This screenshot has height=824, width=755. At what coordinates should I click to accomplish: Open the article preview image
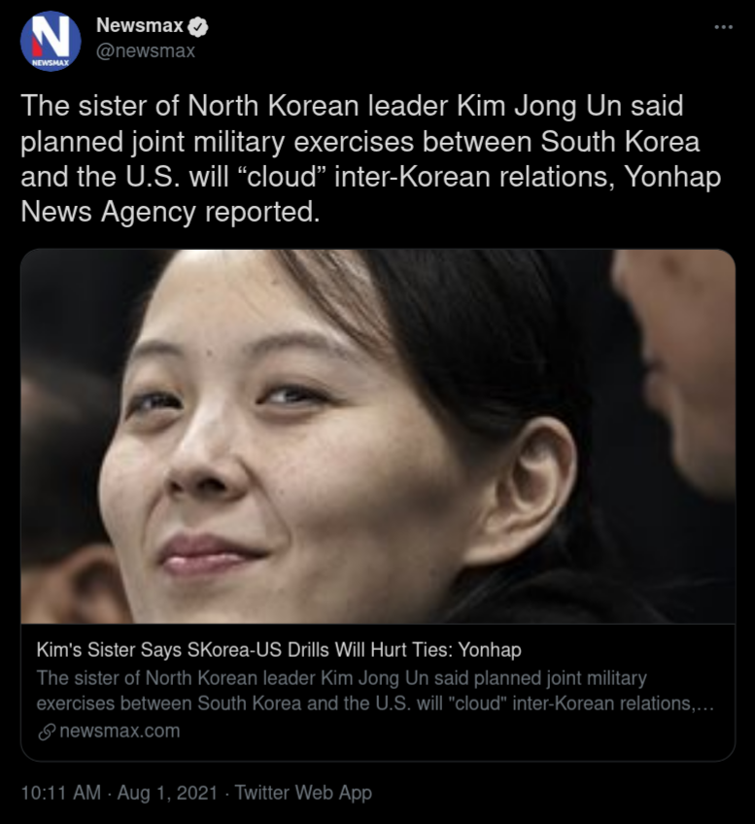[x=378, y=436]
